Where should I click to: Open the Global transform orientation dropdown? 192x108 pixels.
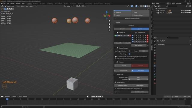click(68, 6)
